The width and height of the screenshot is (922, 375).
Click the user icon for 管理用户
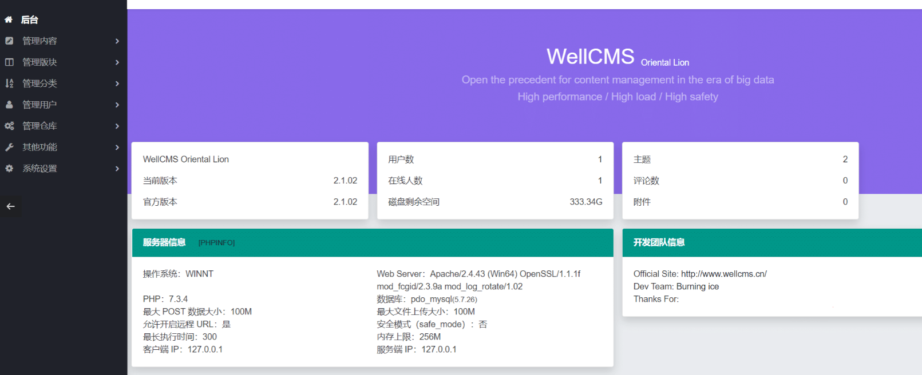pos(9,105)
